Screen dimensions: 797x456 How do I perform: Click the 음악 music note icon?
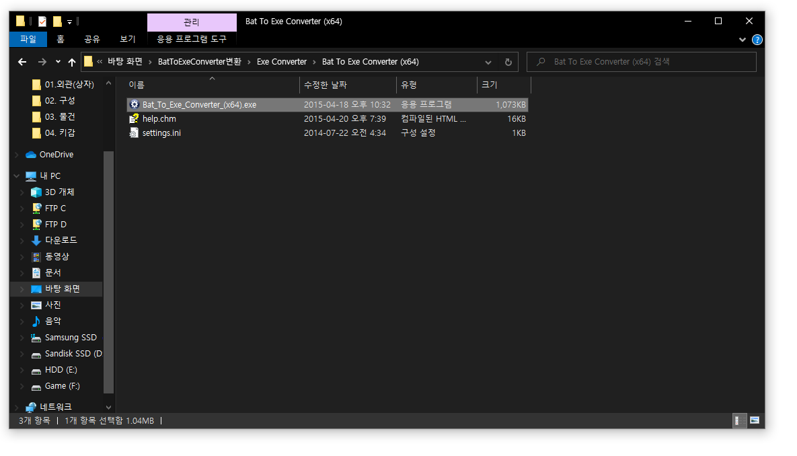[36, 321]
